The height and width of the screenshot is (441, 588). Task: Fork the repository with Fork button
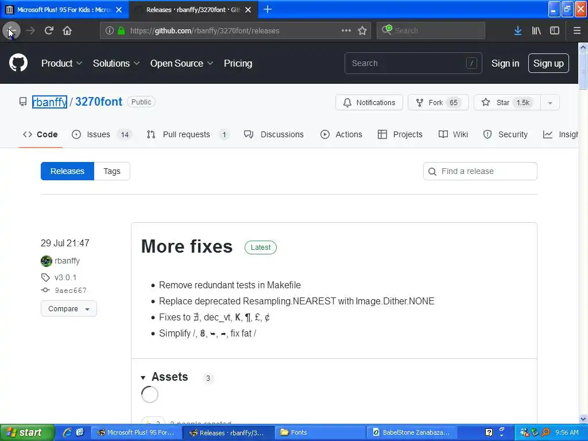pyautogui.click(x=438, y=102)
